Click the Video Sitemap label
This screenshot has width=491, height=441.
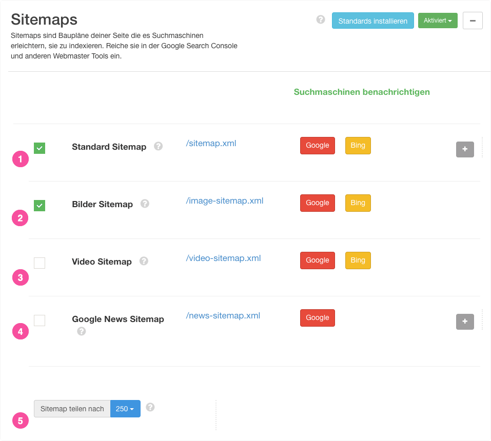102,262
